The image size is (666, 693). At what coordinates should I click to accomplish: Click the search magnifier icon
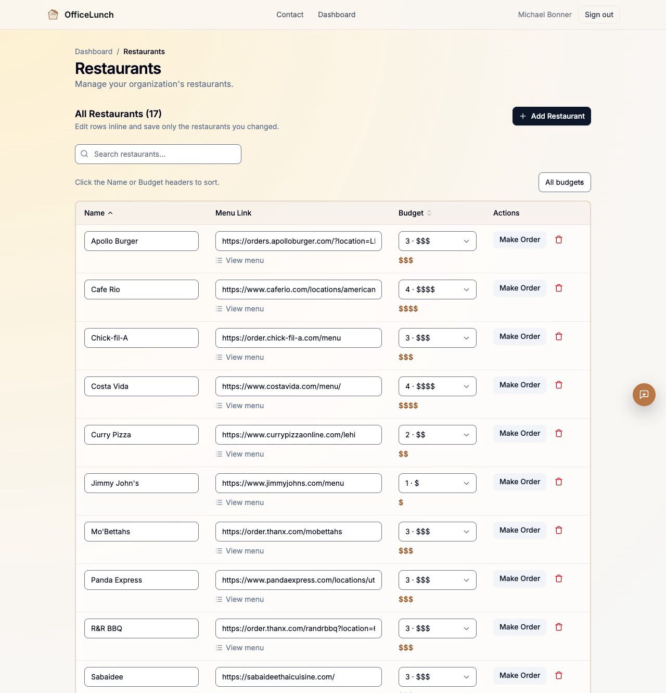click(84, 154)
